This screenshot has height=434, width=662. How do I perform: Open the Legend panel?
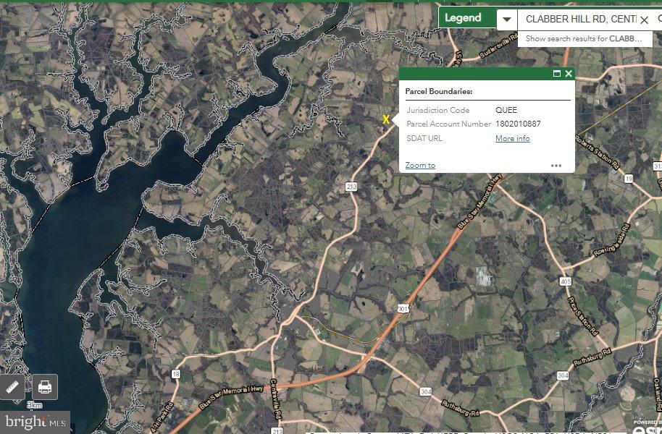[x=467, y=18]
